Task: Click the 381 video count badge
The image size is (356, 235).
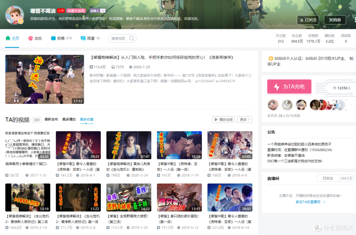Action: coord(37,120)
